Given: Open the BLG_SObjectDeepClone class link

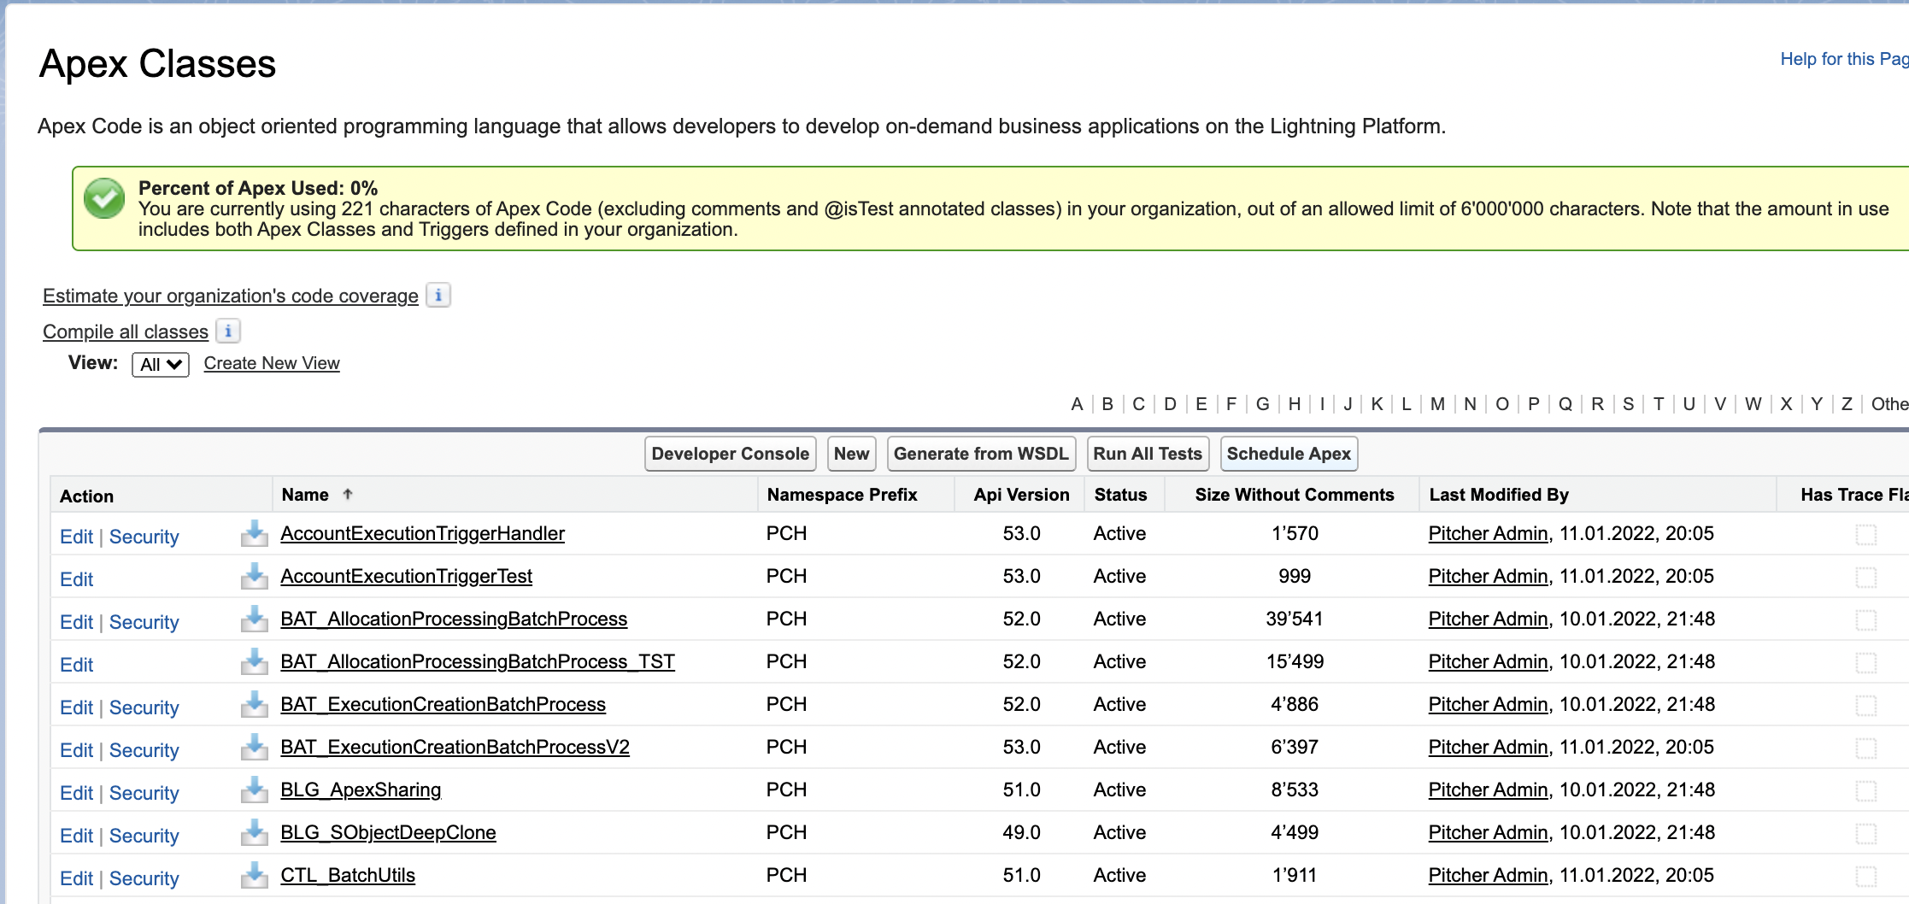Looking at the screenshot, I should (x=388, y=833).
